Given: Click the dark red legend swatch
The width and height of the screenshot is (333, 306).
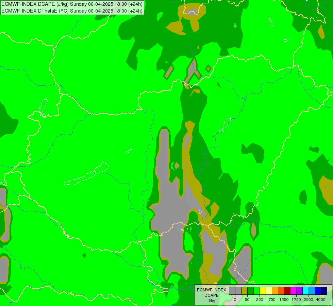Looking at the screenshot, I should click(x=287, y=291).
